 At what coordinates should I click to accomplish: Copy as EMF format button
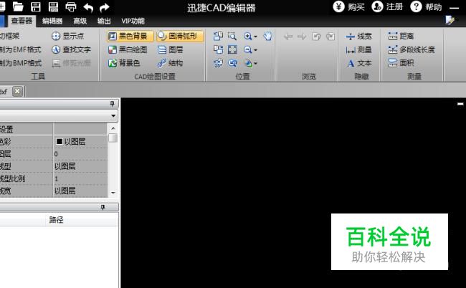(20, 49)
